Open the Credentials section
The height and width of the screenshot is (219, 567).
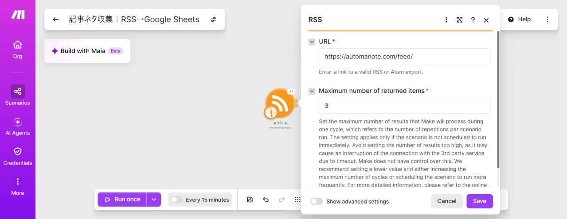pos(18,157)
